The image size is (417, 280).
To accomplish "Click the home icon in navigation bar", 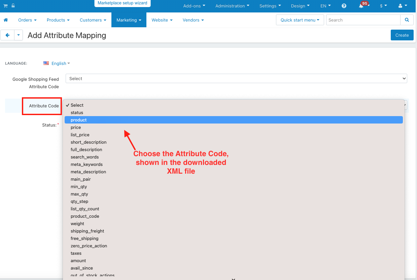I will tap(6, 20).
